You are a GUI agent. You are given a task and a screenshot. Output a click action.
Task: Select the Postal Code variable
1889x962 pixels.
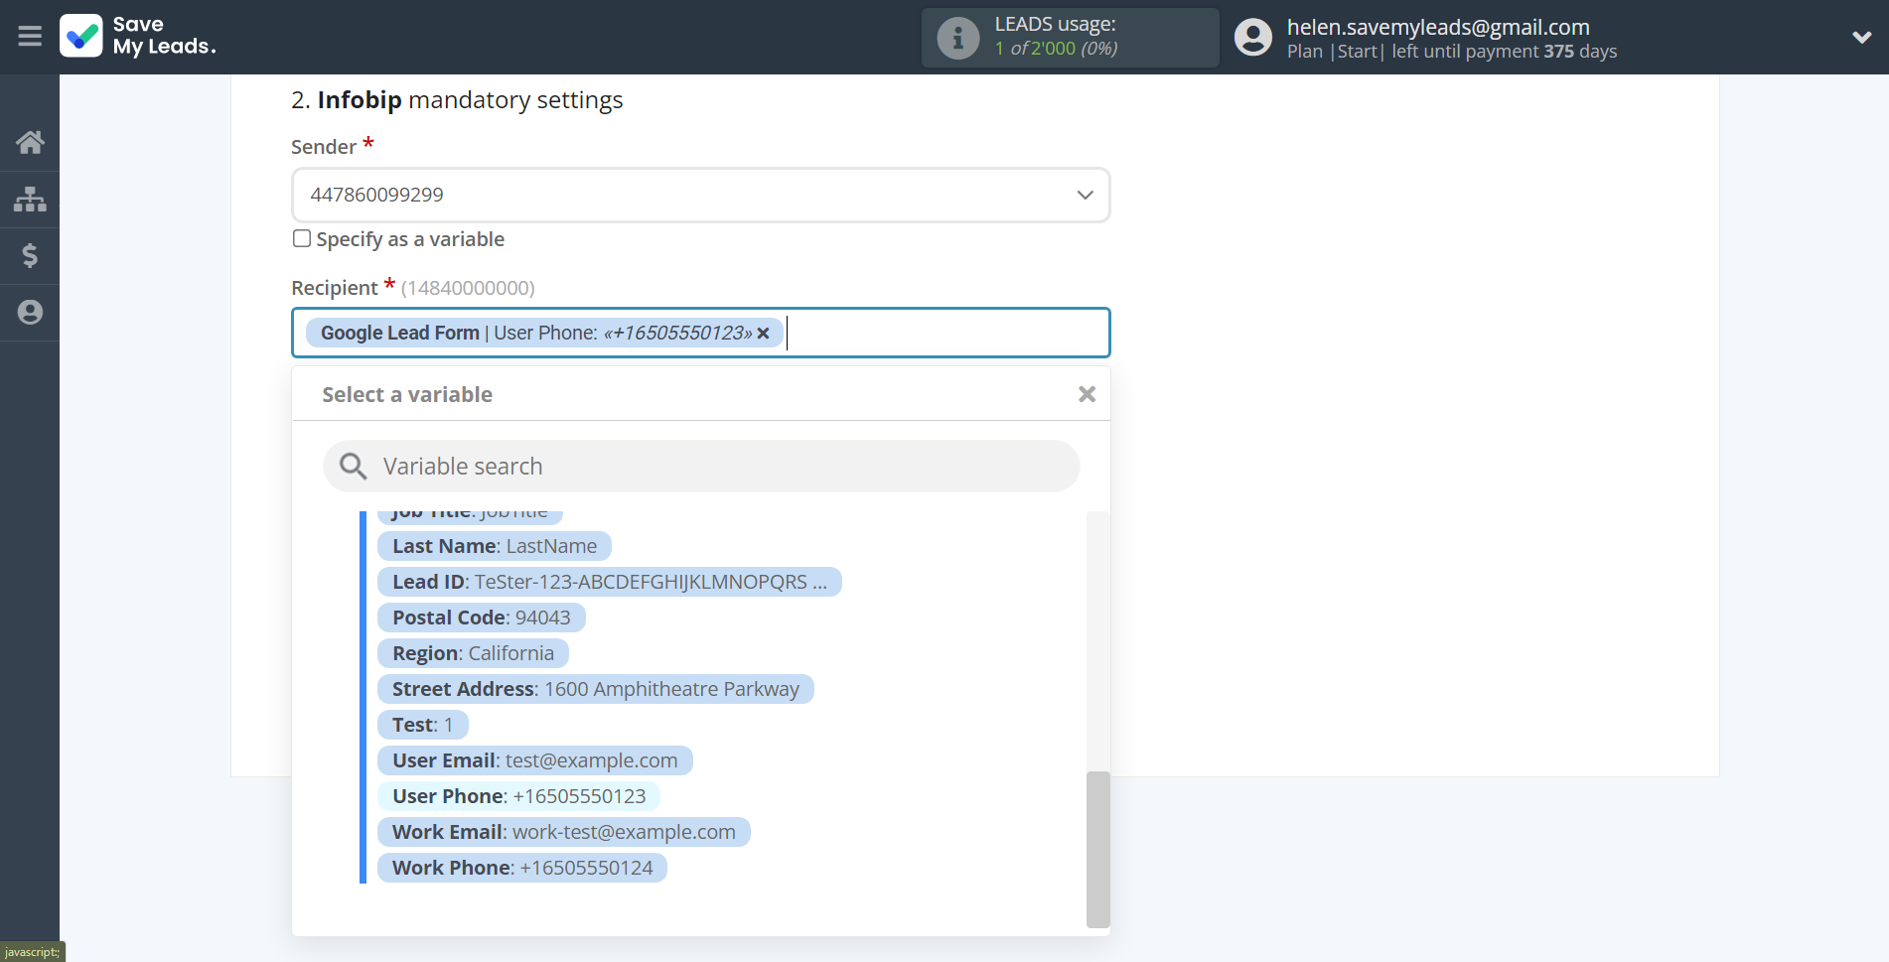pos(481,618)
